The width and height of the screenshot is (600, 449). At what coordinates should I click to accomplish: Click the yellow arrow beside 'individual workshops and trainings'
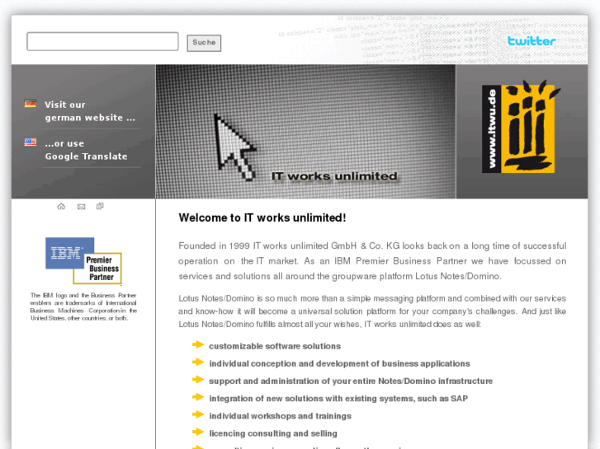click(x=198, y=414)
